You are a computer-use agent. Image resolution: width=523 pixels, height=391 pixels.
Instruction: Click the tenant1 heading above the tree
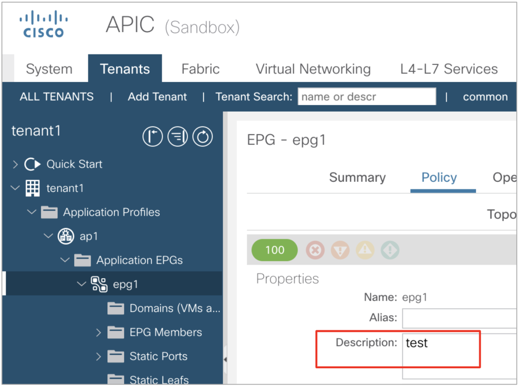pos(36,131)
